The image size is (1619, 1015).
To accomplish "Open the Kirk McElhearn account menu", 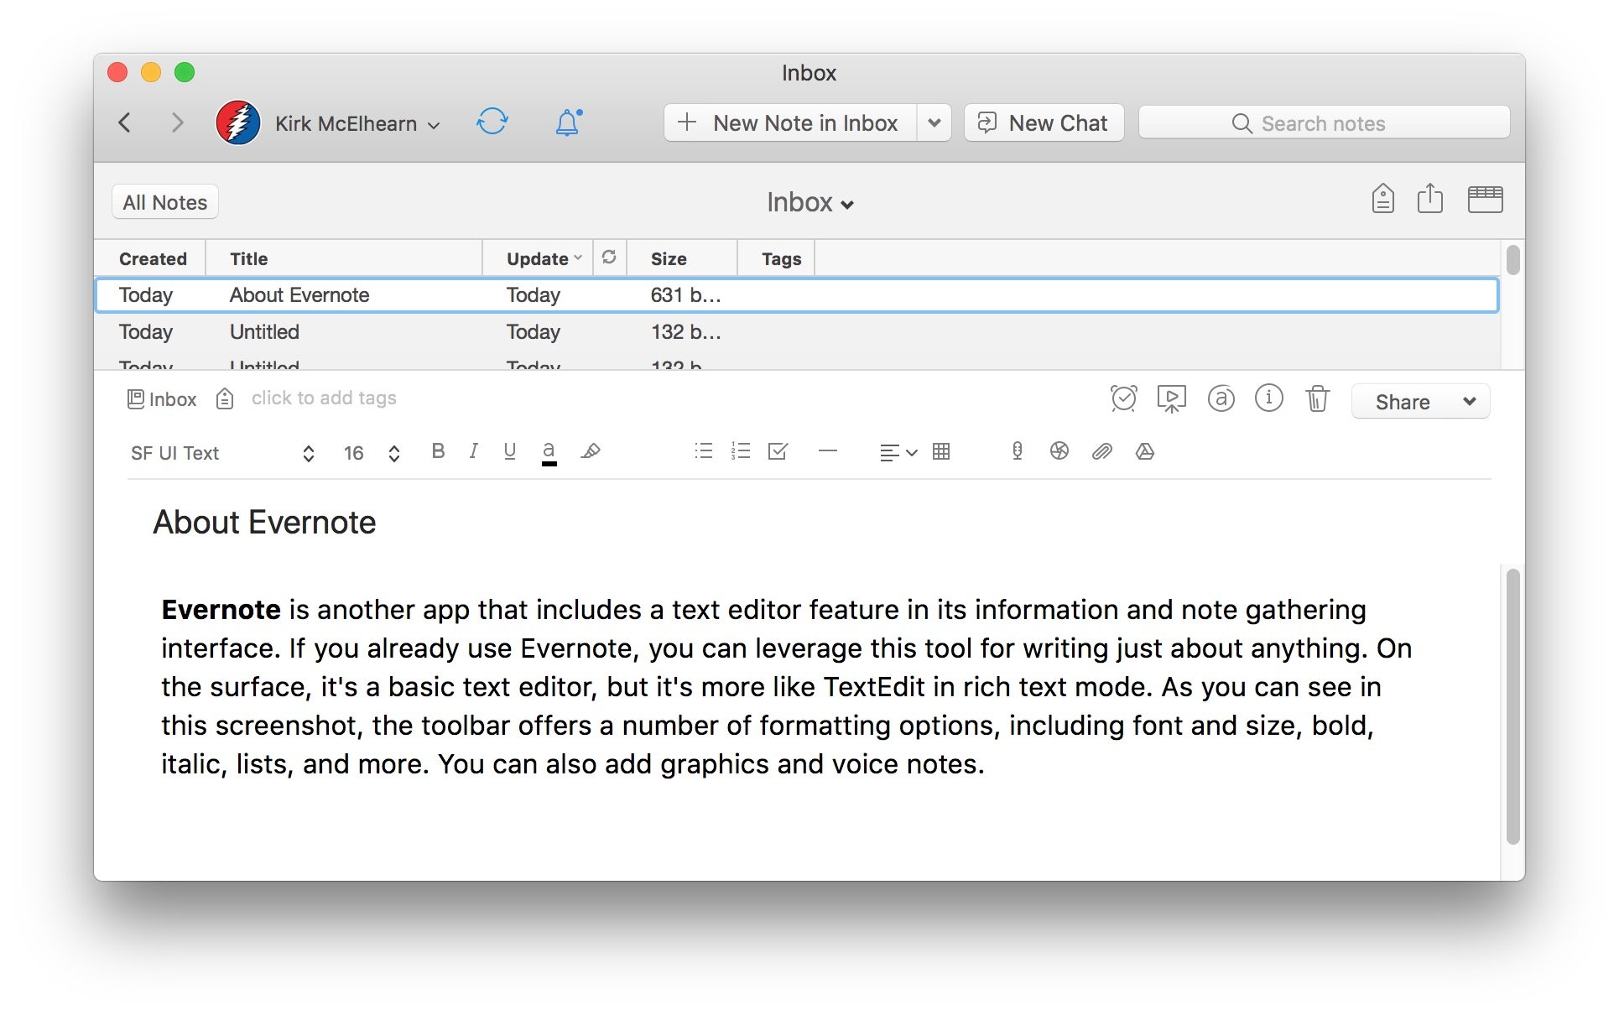I will 357,123.
